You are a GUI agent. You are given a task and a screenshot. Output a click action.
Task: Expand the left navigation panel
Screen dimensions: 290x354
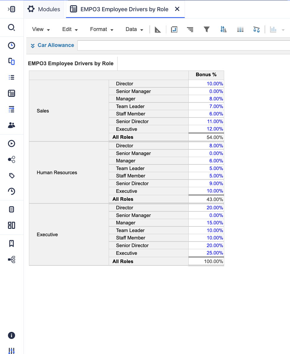(x=11, y=9)
